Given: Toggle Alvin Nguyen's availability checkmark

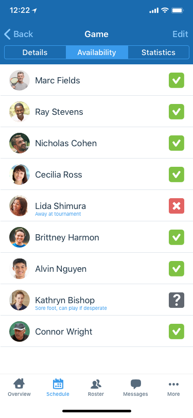Looking at the screenshot, I should pyautogui.click(x=177, y=269).
